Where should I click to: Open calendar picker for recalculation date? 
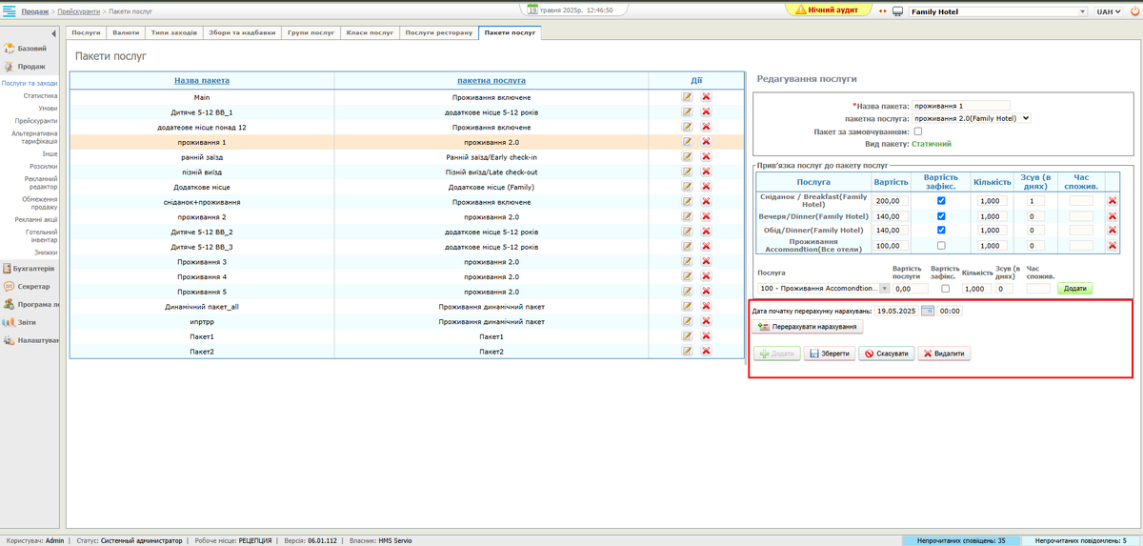[927, 311]
